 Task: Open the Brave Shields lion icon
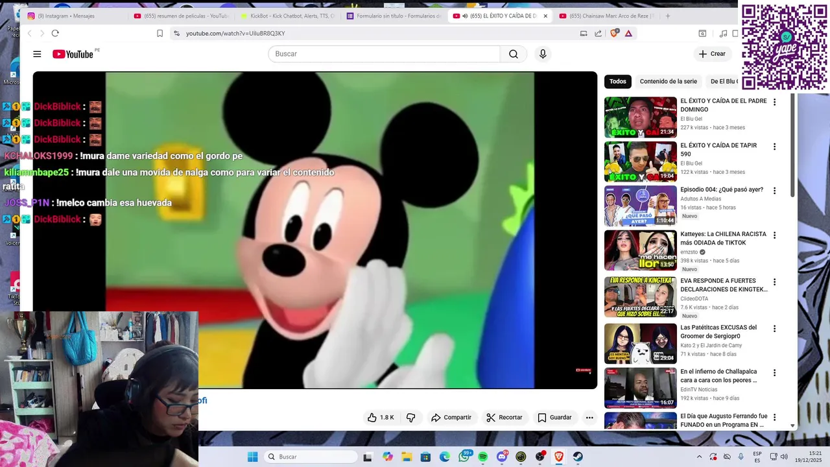[x=614, y=33]
